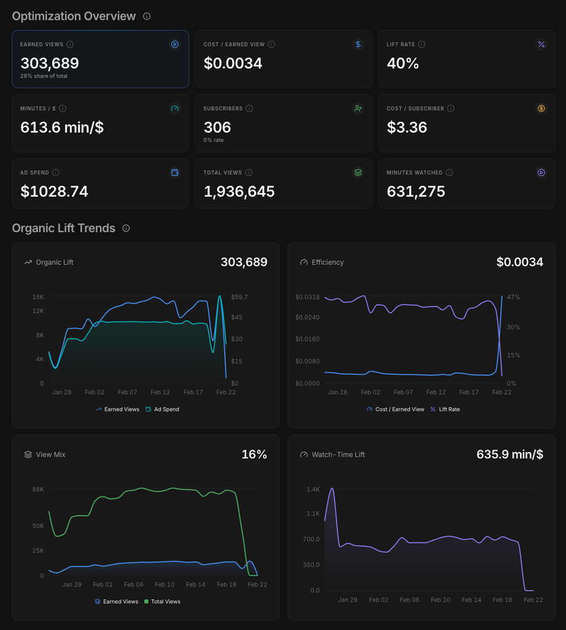Click the gauge icon on Minutes / $ card
The height and width of the screenshot is (630, 566).
[175, 108]
